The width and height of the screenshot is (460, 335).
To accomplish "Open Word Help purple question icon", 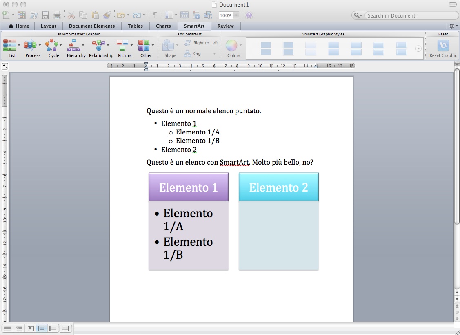I will [x=249, y=15].
